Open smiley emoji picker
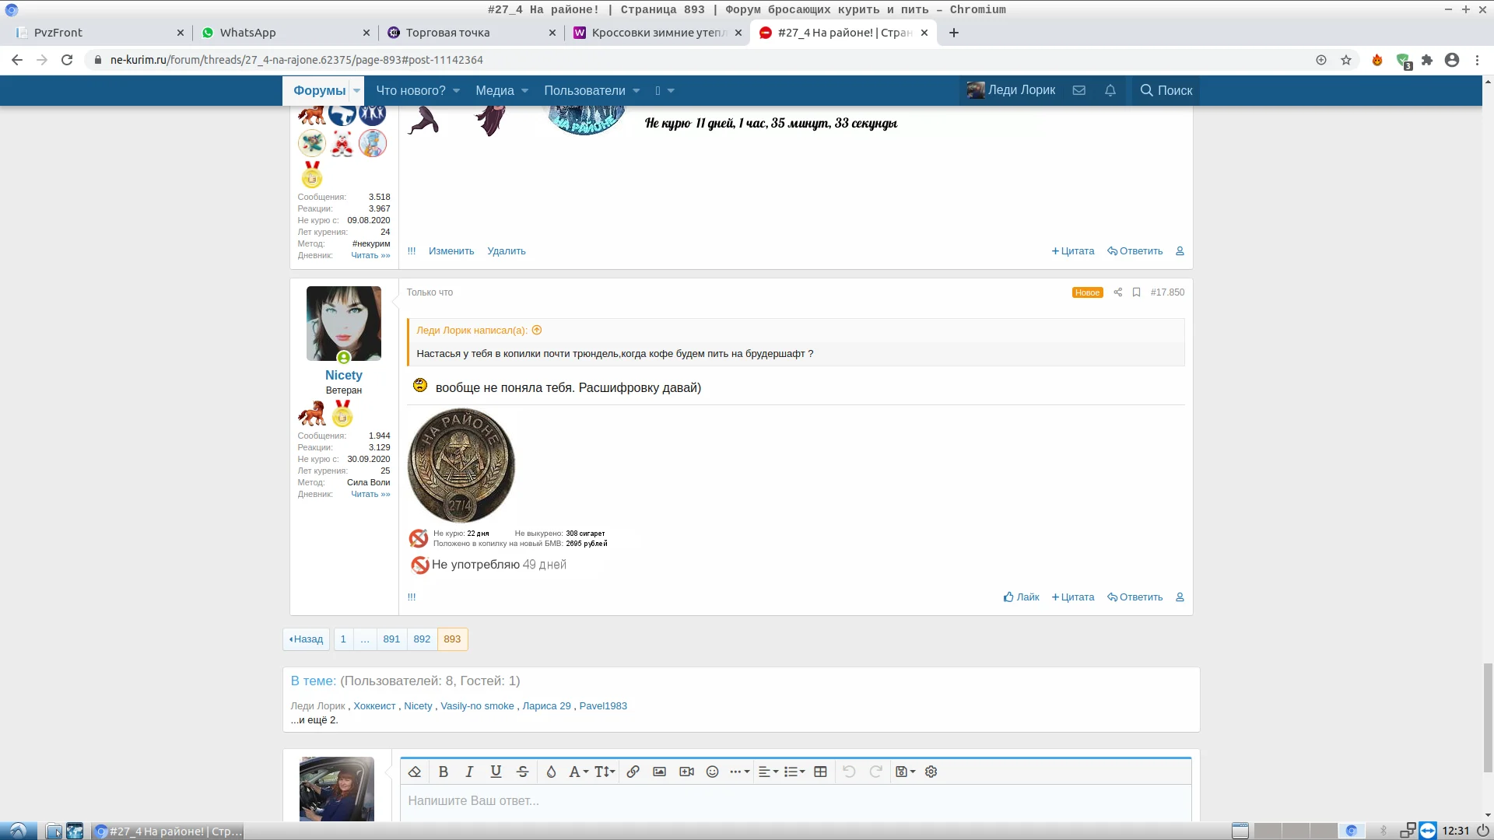 click(712, 772)
